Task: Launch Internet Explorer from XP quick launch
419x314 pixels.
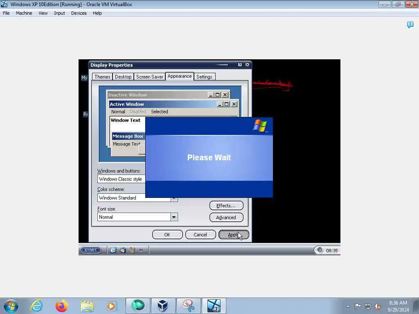Action: point(113,250)
